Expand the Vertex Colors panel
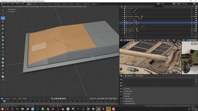This screenshot has width=198, height=111. coord(128,91)
